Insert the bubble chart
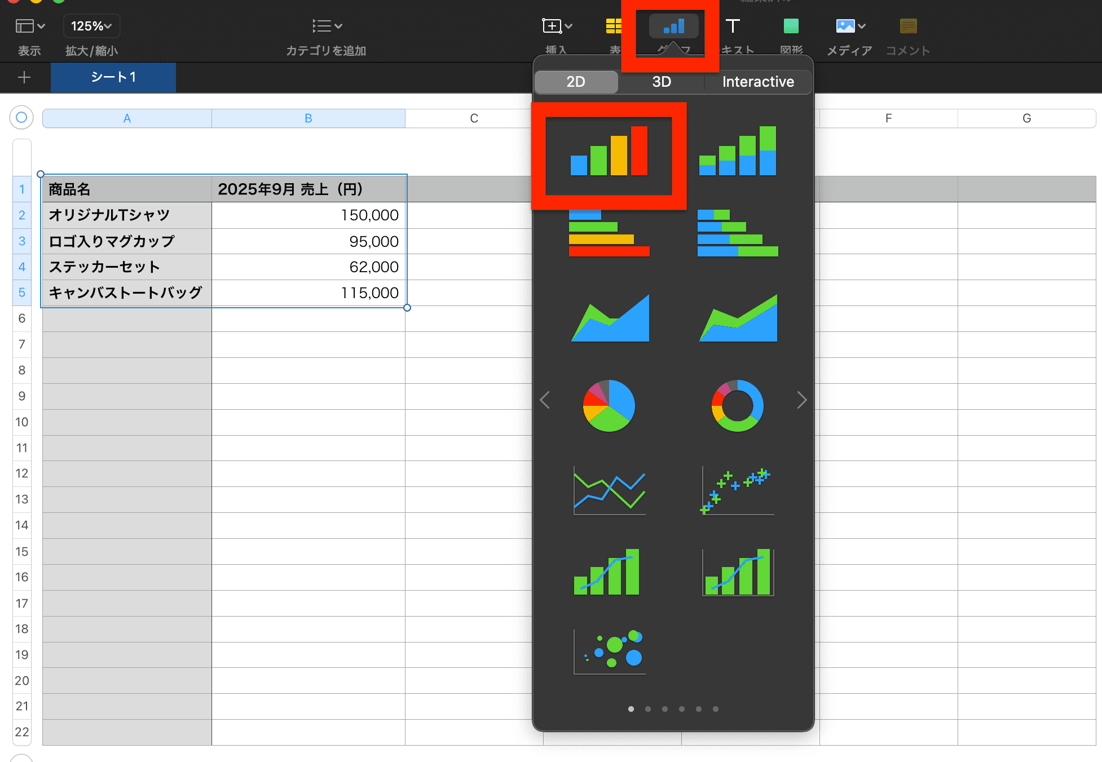1102x762 pixels. point(609,652)
